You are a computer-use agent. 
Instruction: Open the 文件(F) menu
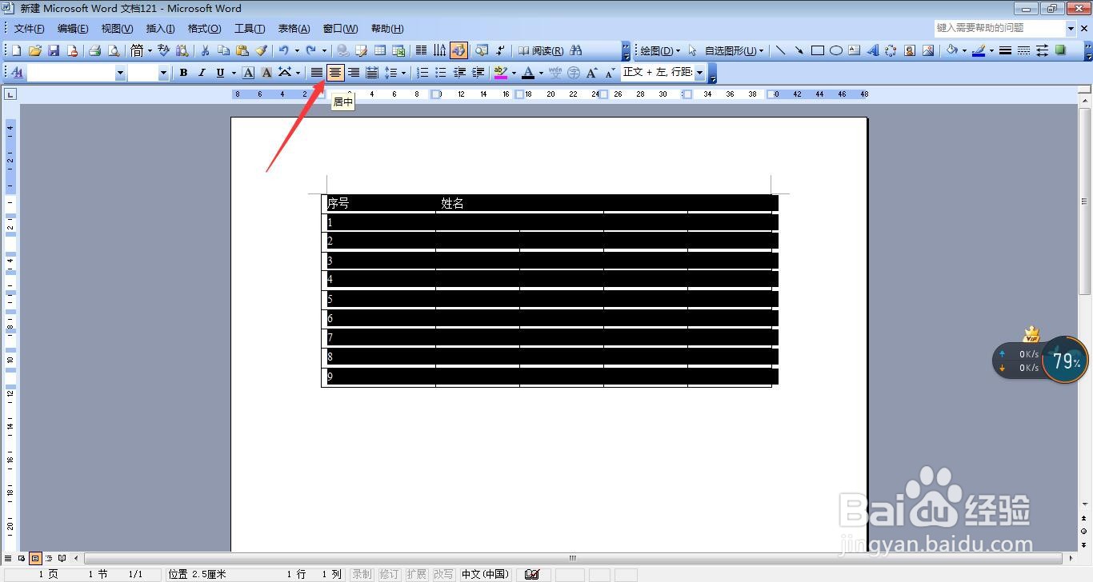(29, 29)
